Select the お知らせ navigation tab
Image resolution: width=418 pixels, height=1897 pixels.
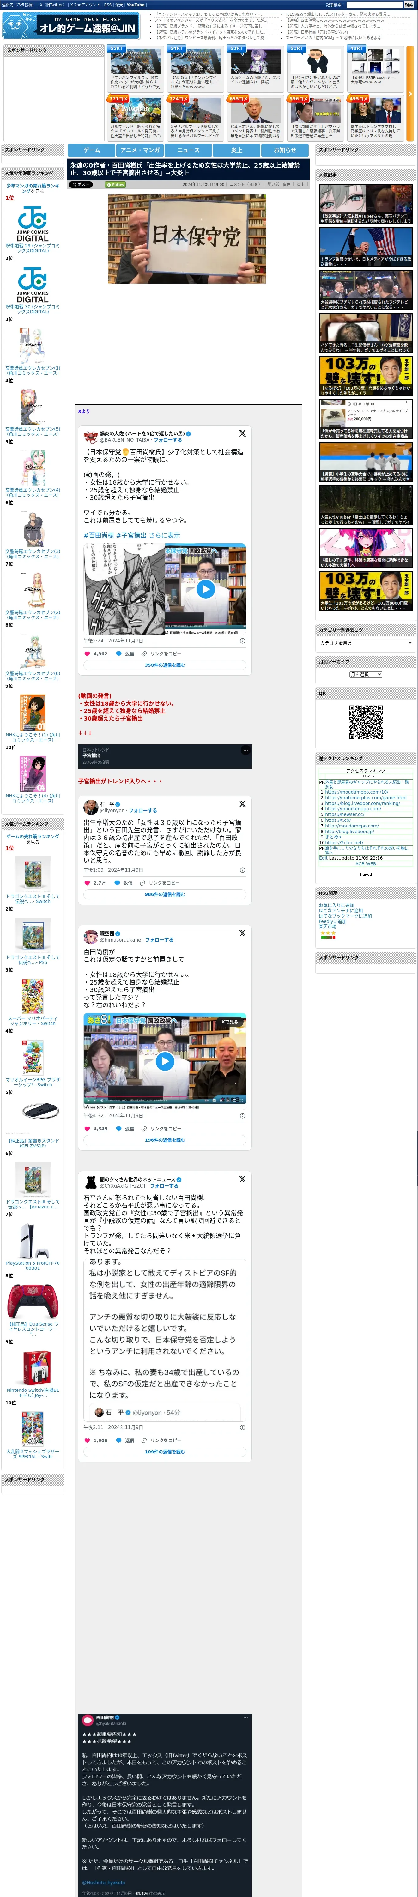click(x=285, y=150)
